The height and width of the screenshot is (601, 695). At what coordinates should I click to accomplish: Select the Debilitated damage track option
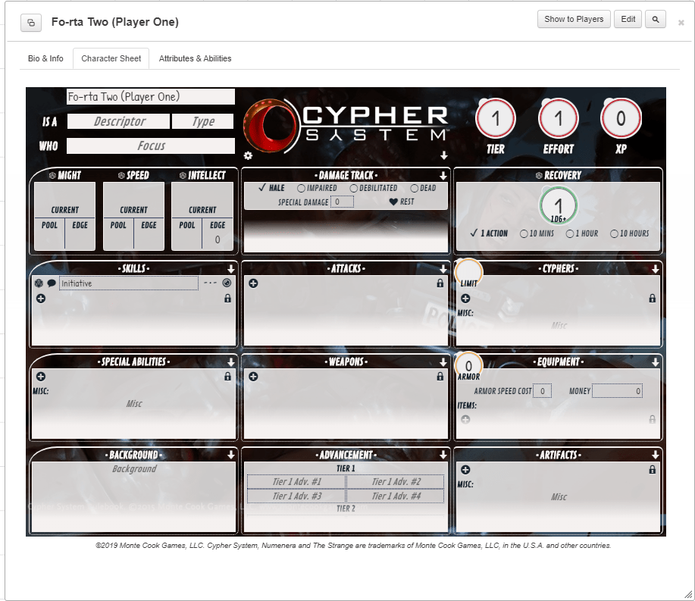(354, 188)
